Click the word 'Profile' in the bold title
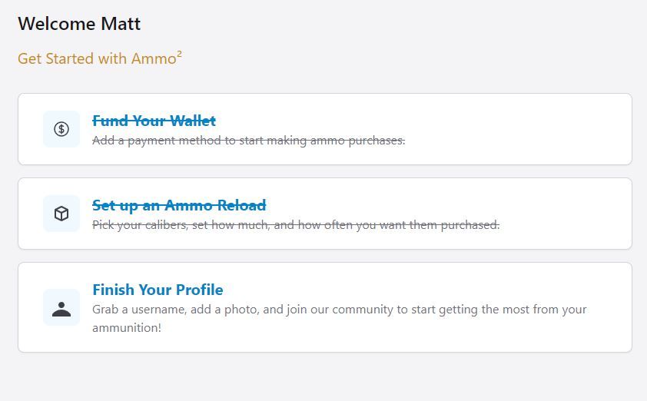Image resolution: width=647 pixels, height=401 pixels. (200, 290)
